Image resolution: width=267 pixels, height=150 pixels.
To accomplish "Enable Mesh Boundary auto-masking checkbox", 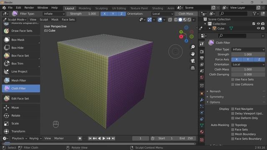I will pos(233,134).
